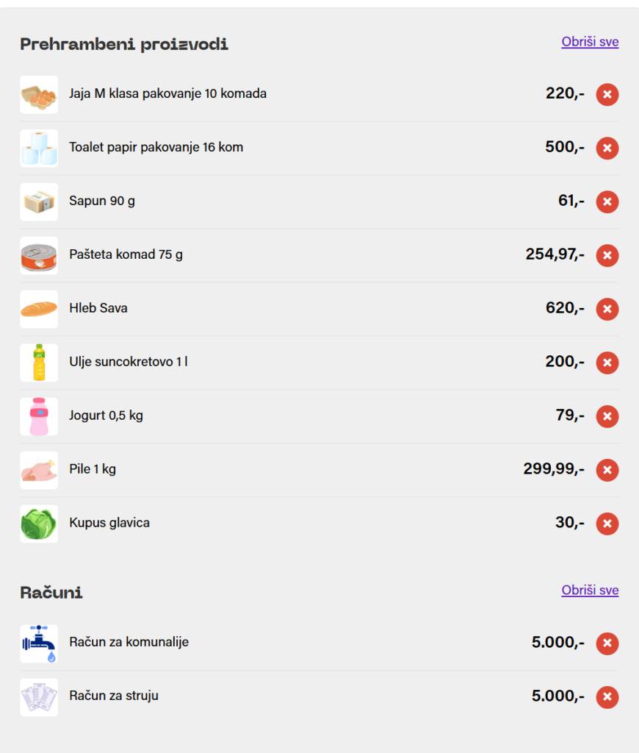
Task: Open the egg carton product thumbnail
Action: coord(39,95)
